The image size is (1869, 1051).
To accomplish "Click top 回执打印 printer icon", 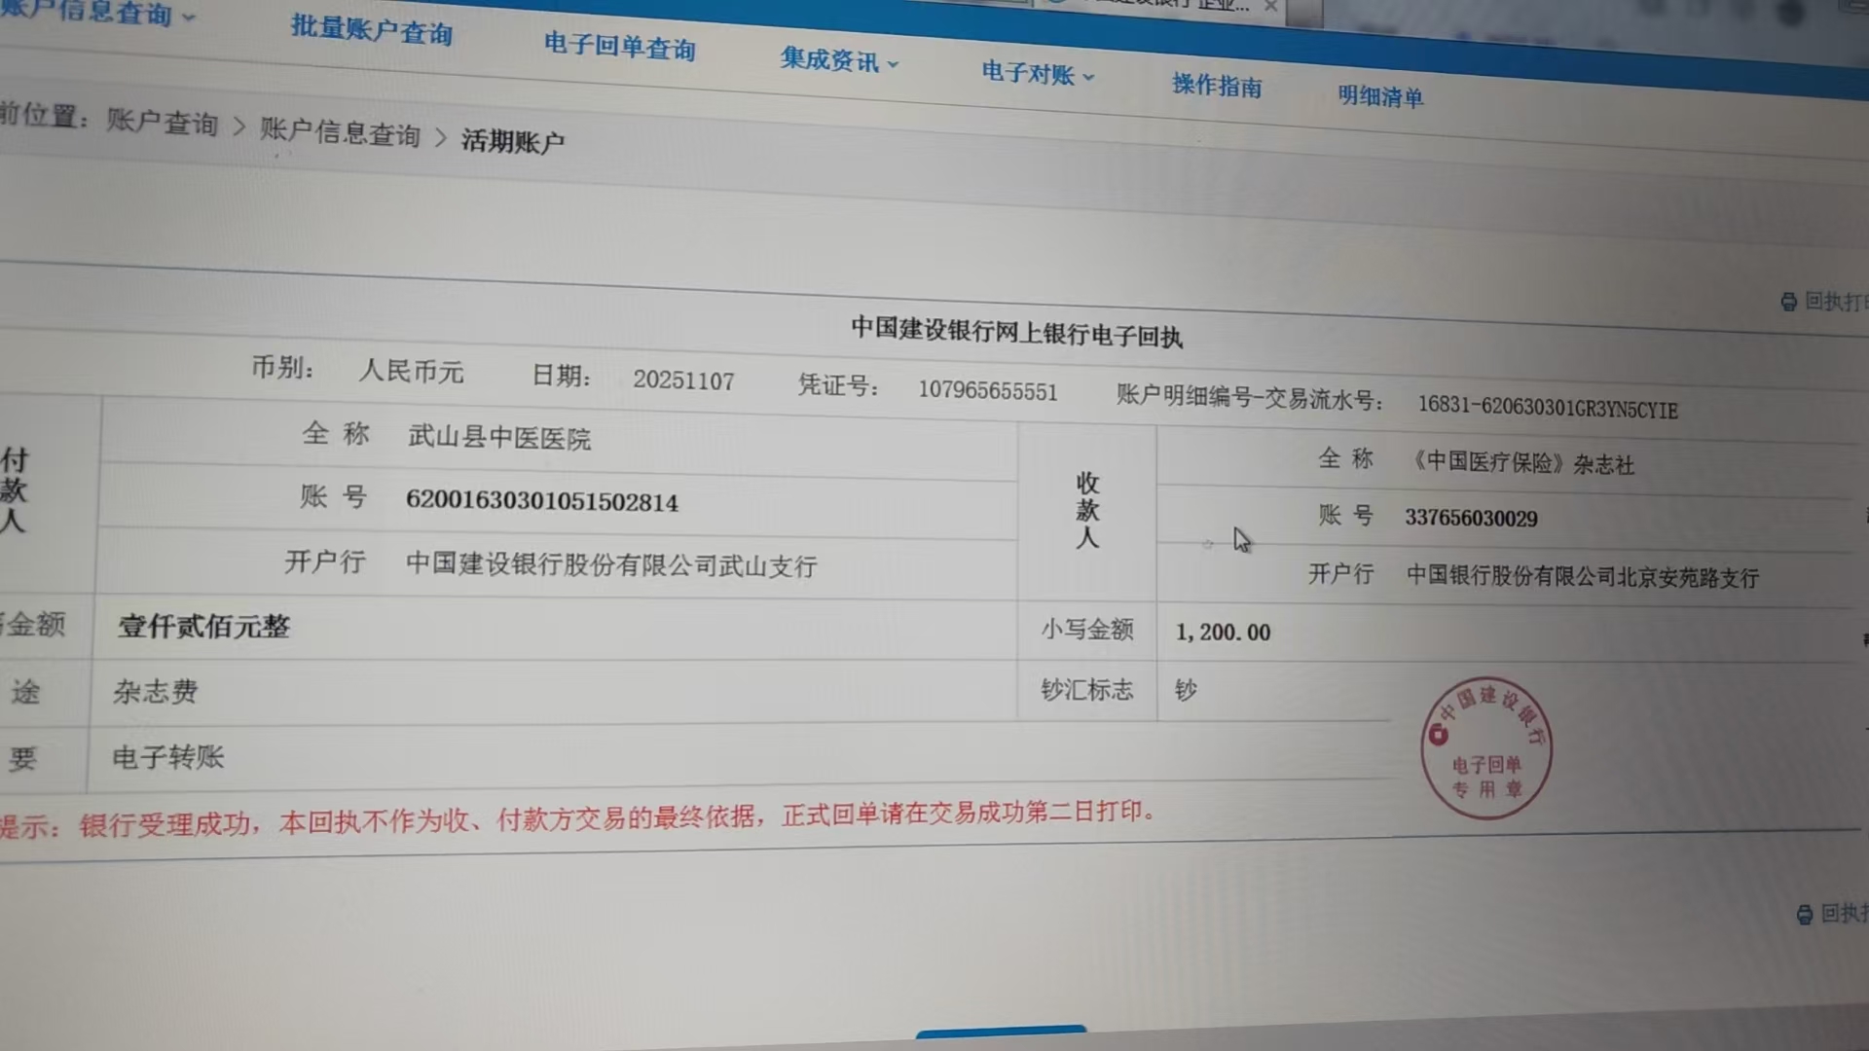I will (x=1788, y=303).
